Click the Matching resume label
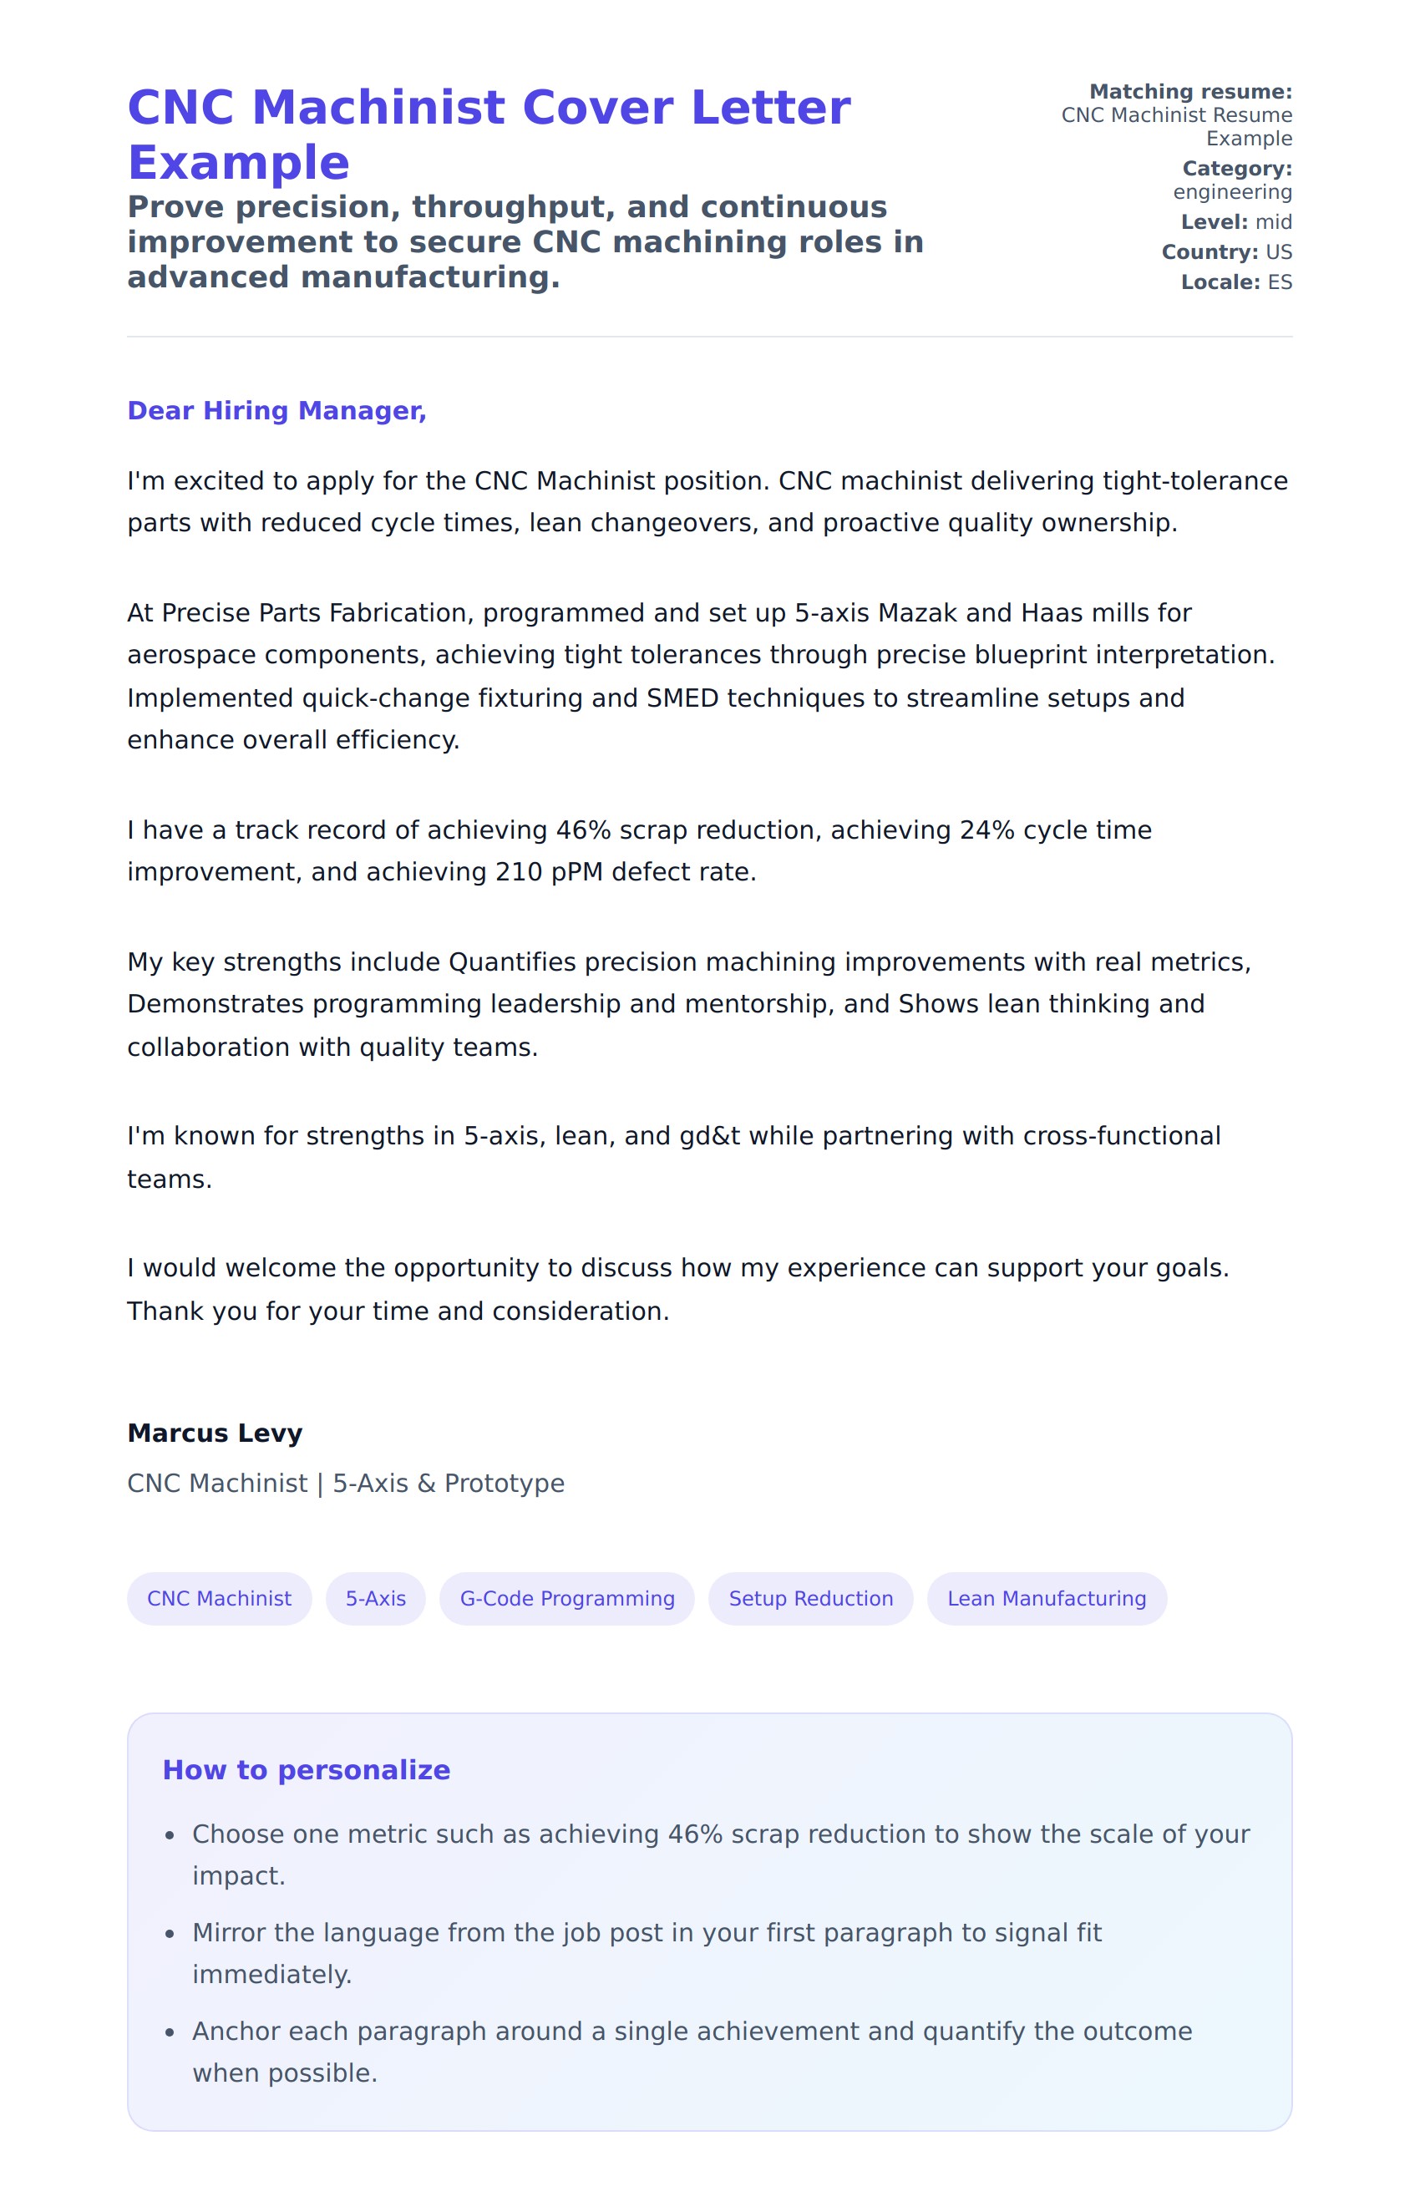 point(1190,91)
